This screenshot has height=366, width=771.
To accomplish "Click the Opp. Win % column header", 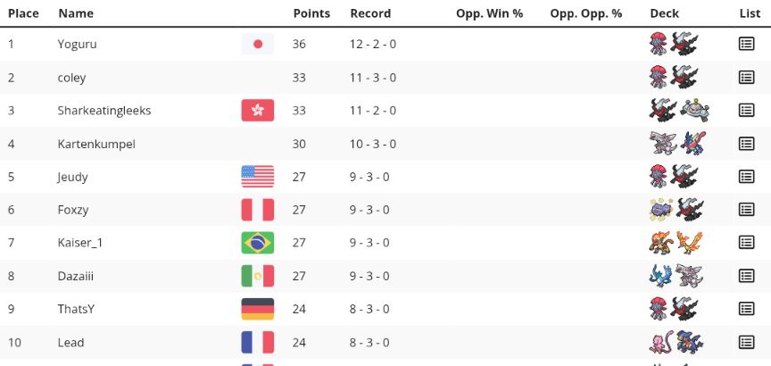I will coord(489,13).
